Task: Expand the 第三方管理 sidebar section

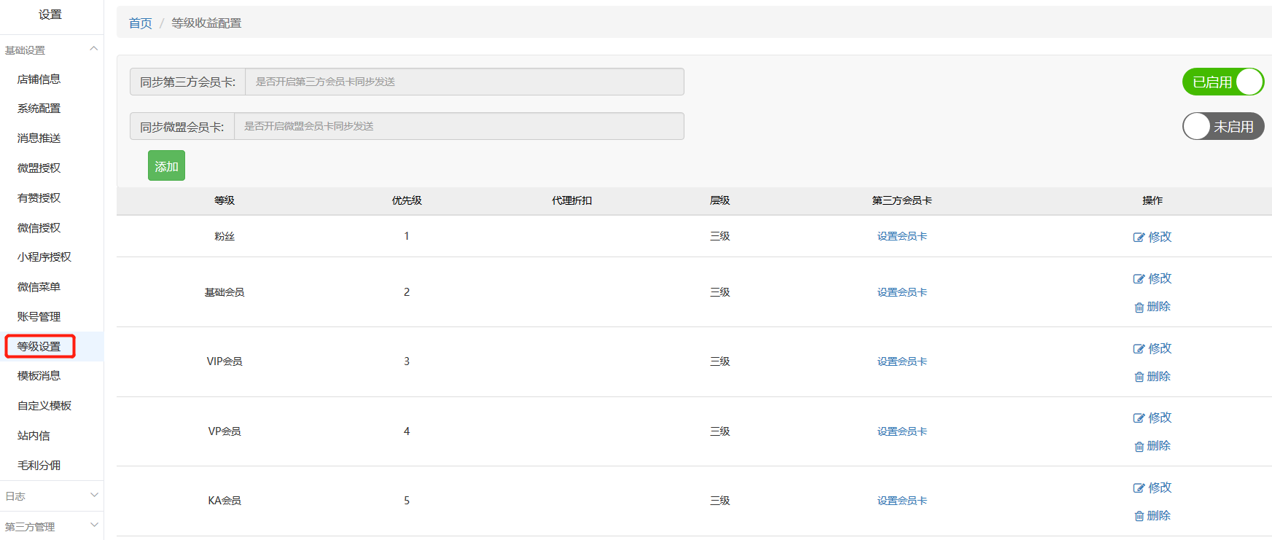Action: [x=93, y=525]
